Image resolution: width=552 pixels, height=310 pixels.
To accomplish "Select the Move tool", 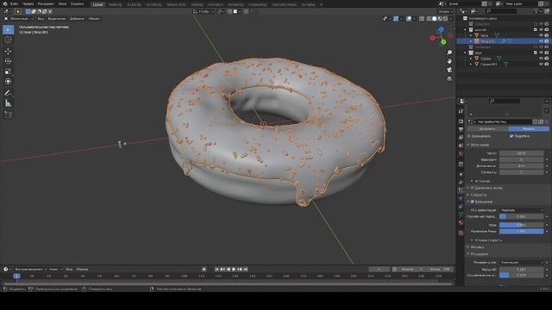I will point(8,52).
